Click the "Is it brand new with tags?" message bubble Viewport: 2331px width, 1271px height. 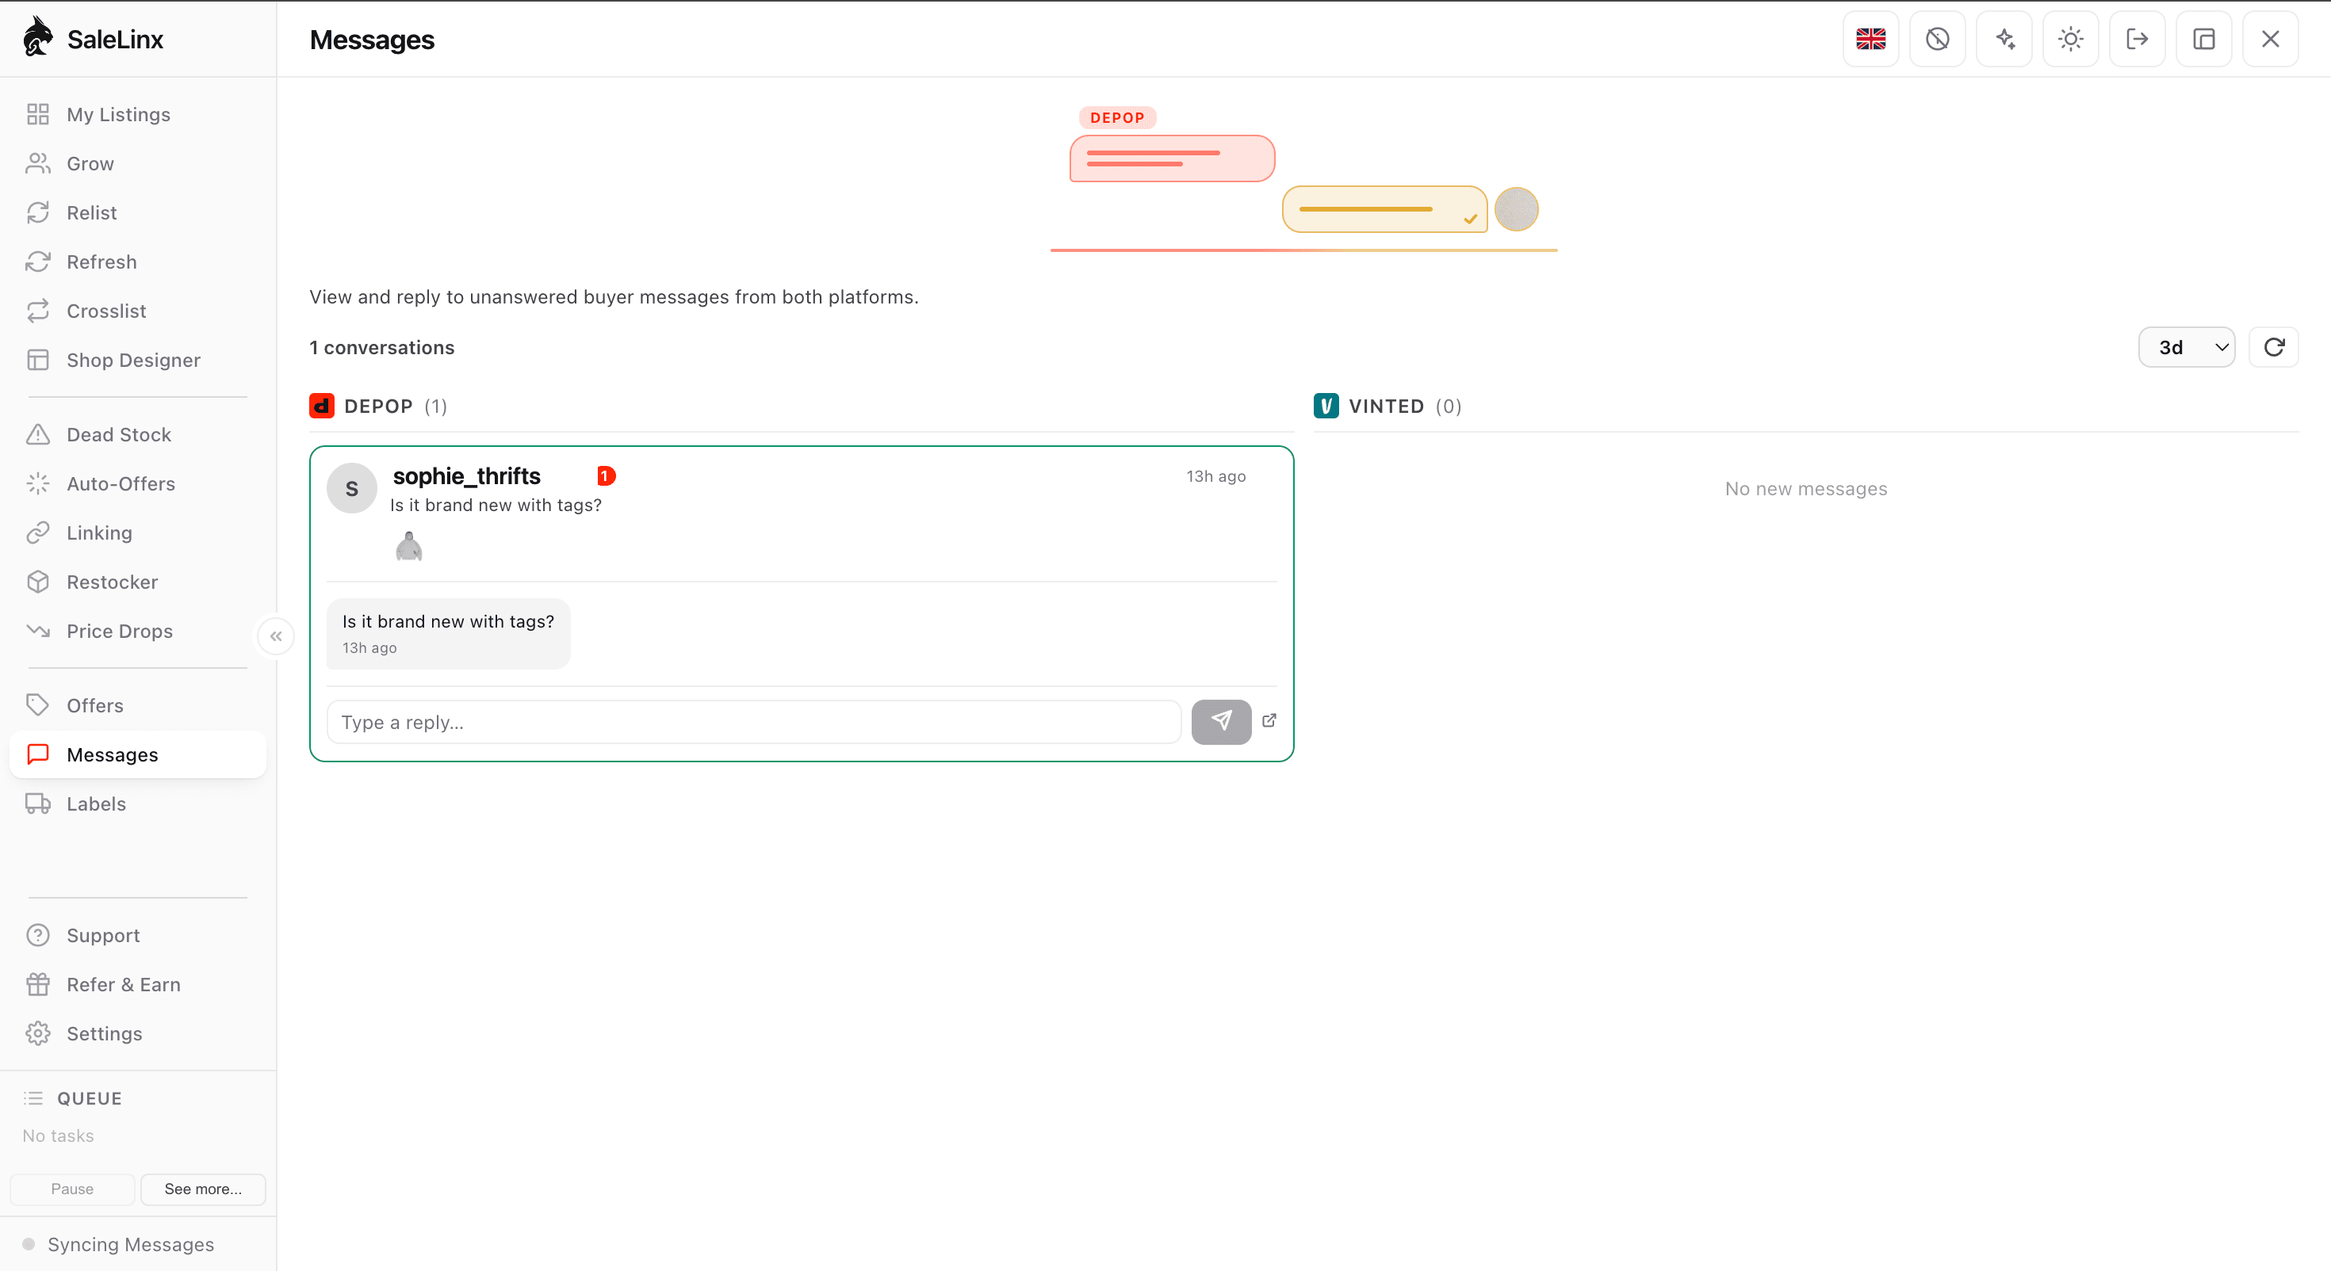click(x=448, y=633)
